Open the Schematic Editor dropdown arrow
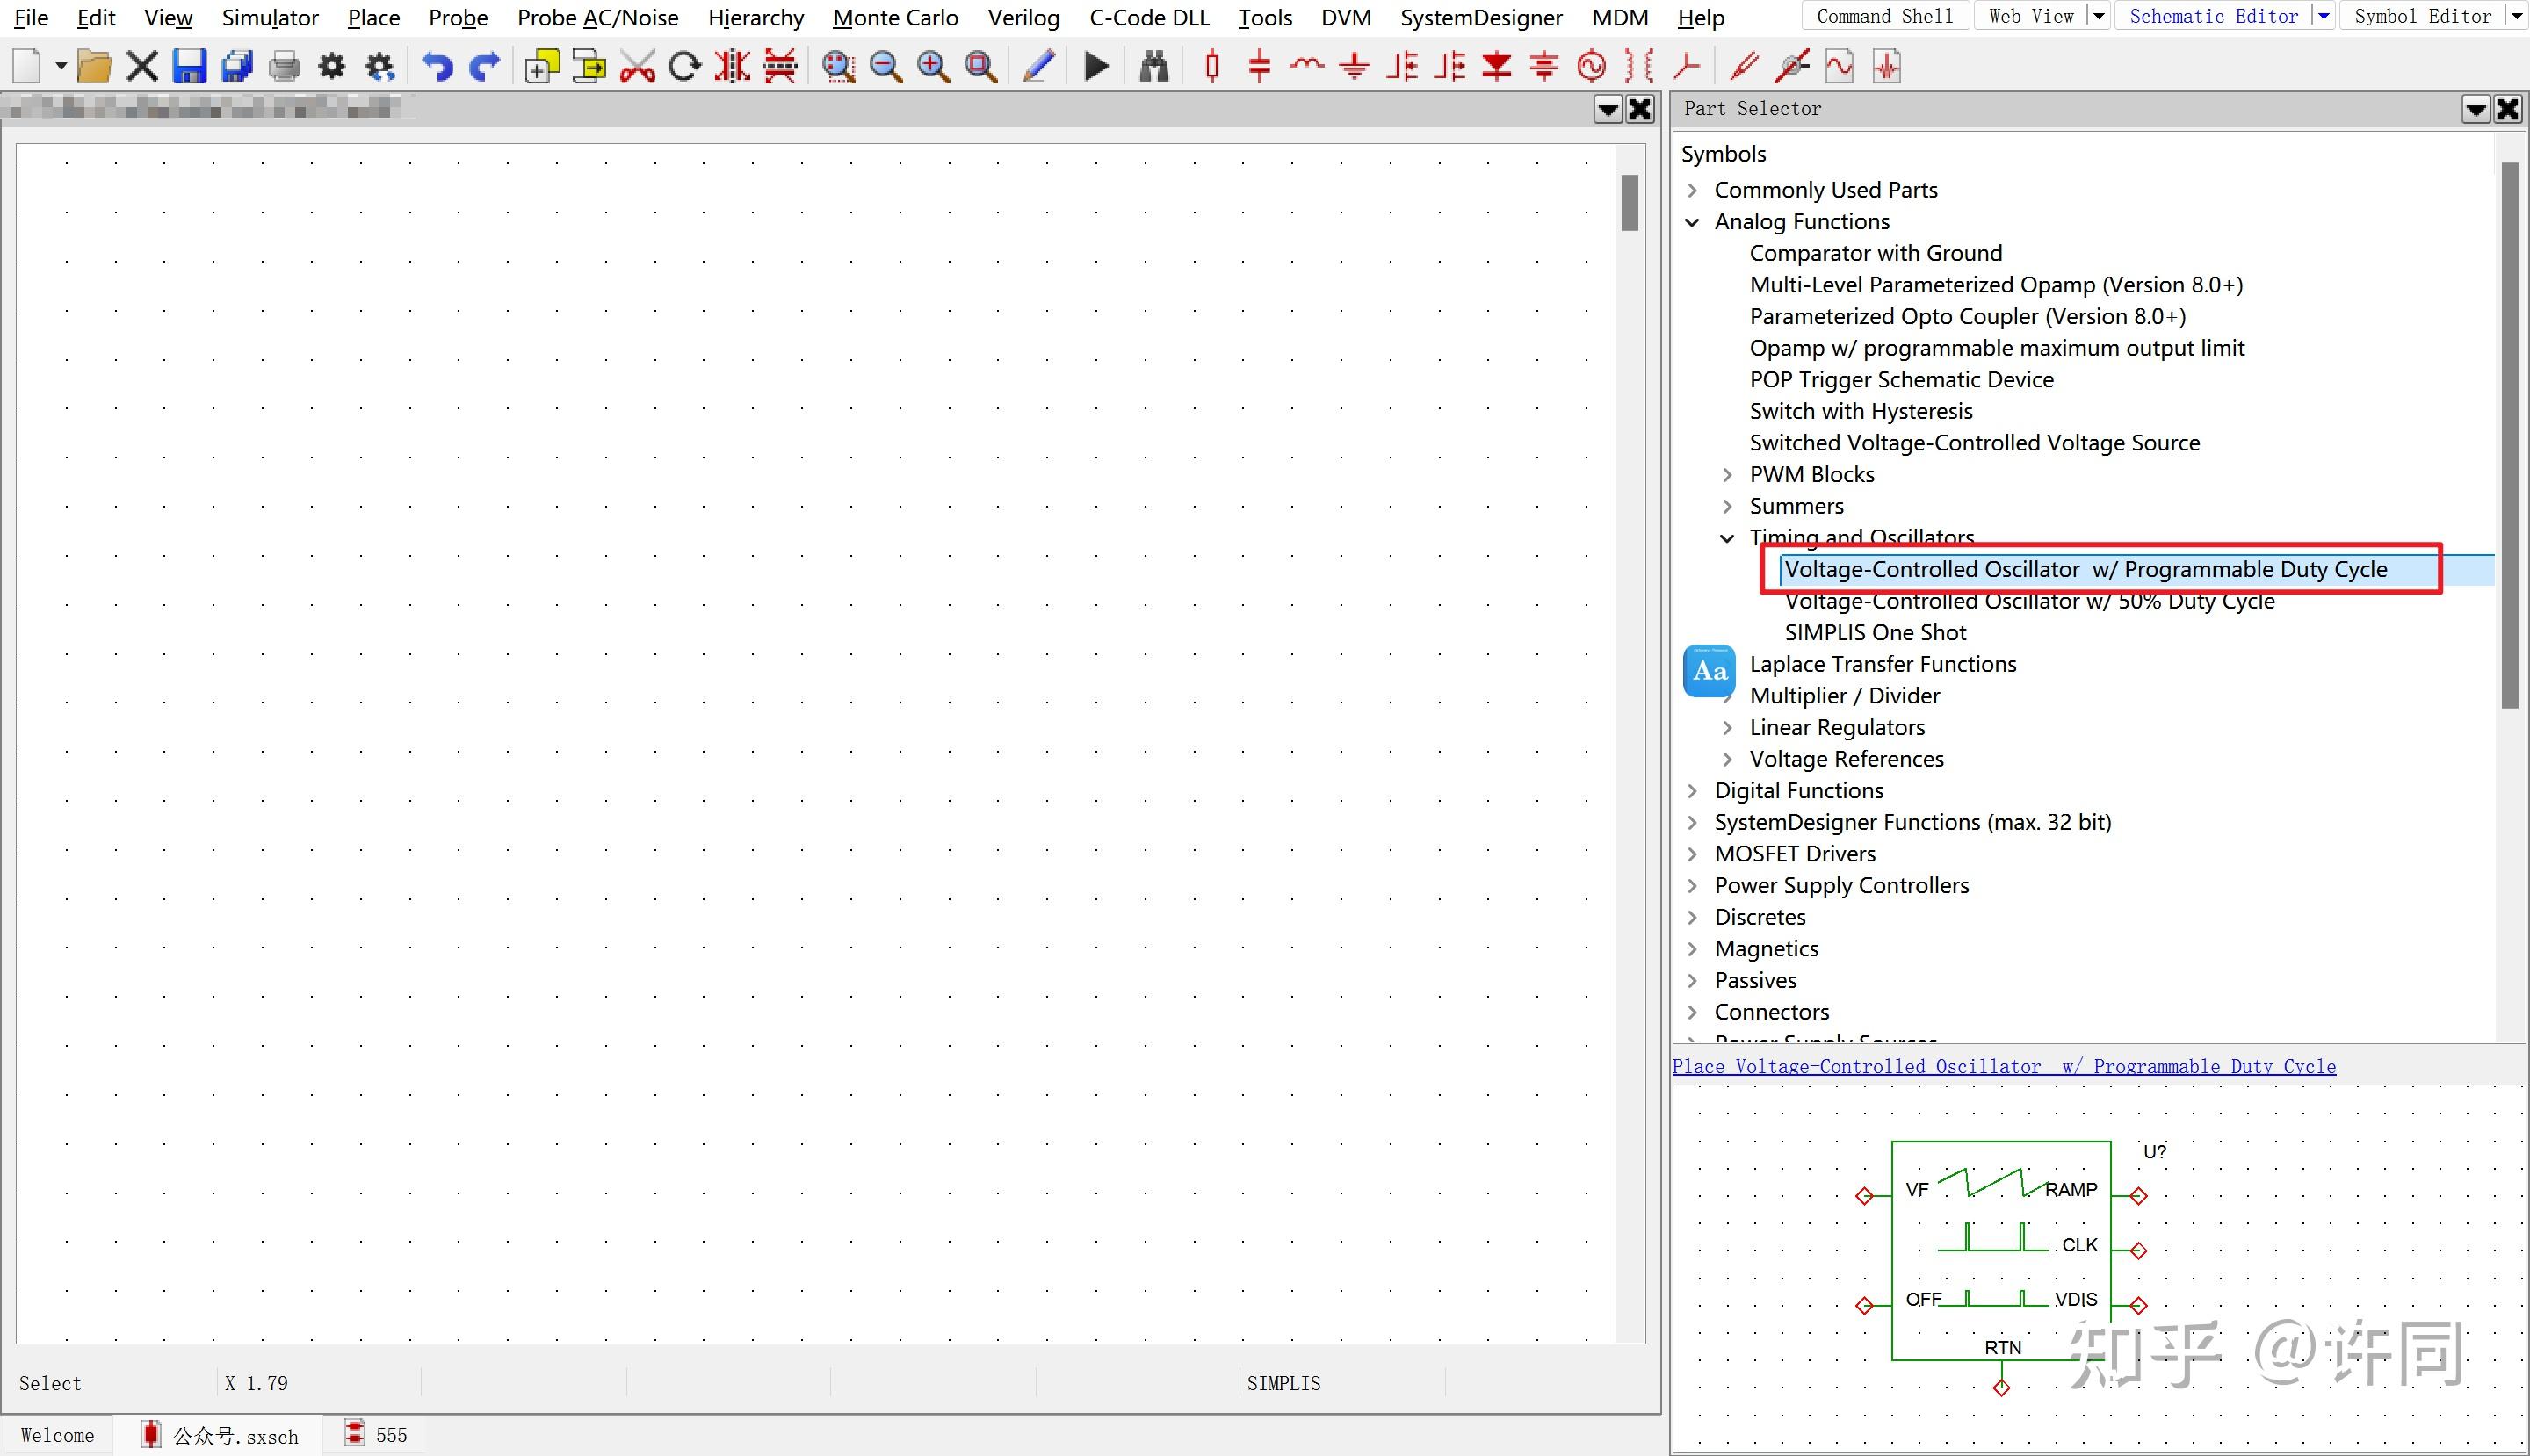The image size is (2530, 1456). [2324, 16]
